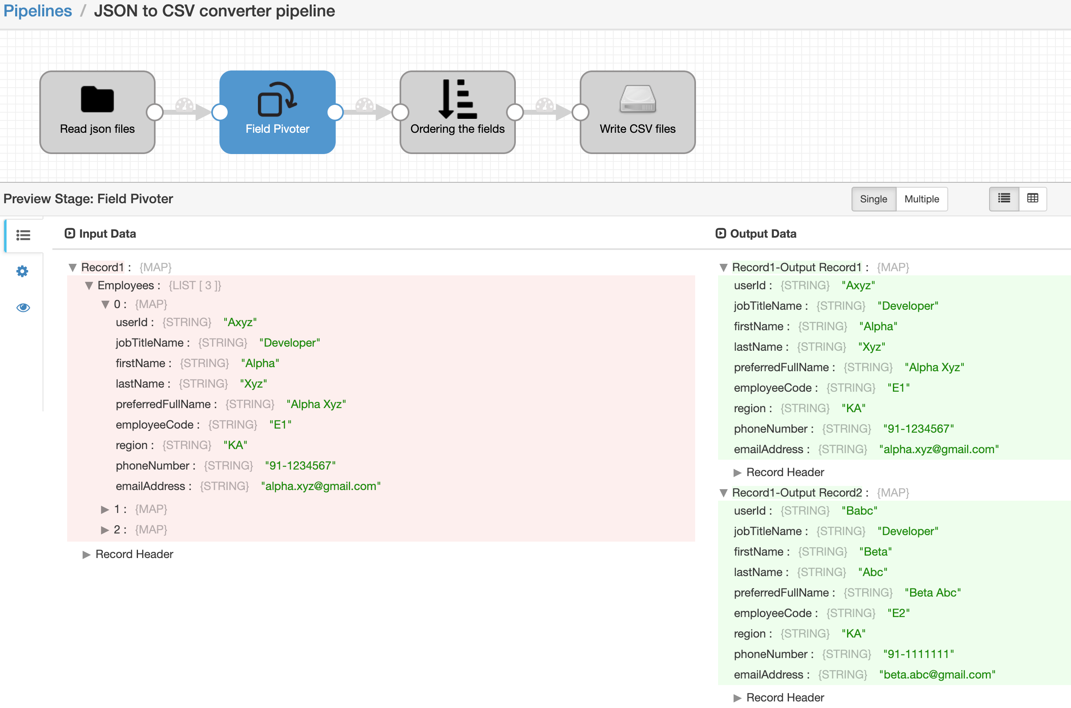This screenshot has width=1071, height=708.
Task: Collapse the Employees list node
Action: click(x=89, y=286)
